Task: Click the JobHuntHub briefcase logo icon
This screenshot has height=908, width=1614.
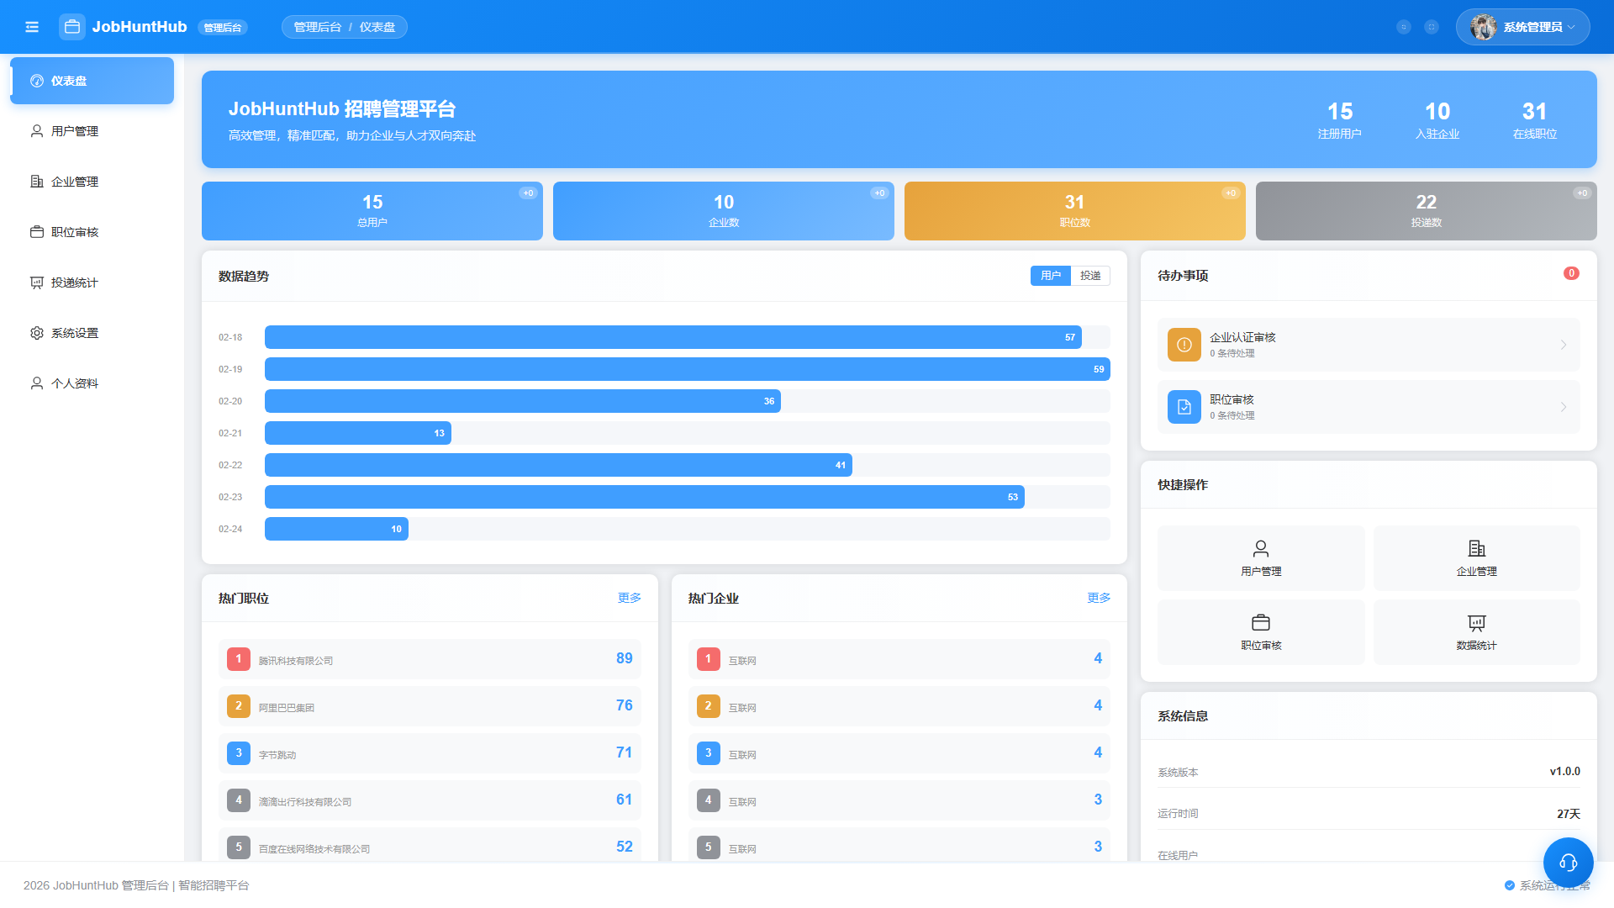Action: tap(72, 27)
